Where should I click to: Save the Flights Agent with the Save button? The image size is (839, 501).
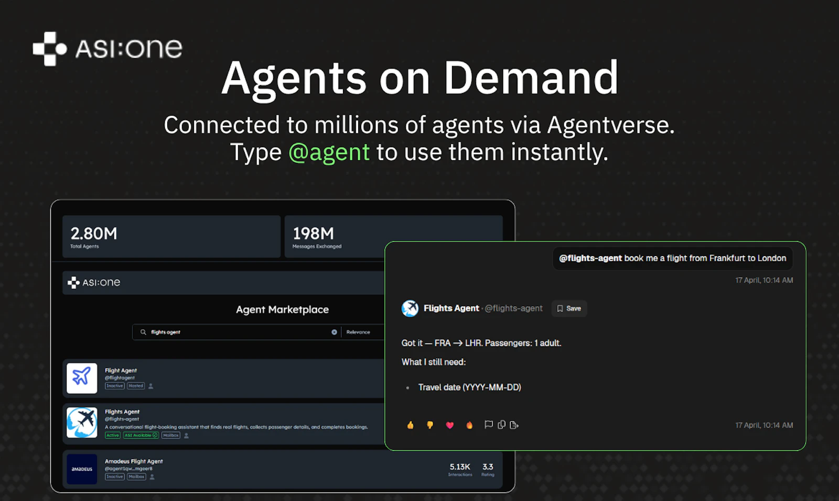pos(569,308)
